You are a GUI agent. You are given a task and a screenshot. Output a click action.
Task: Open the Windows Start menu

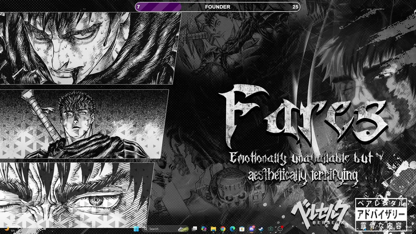(x=136, y=229)
